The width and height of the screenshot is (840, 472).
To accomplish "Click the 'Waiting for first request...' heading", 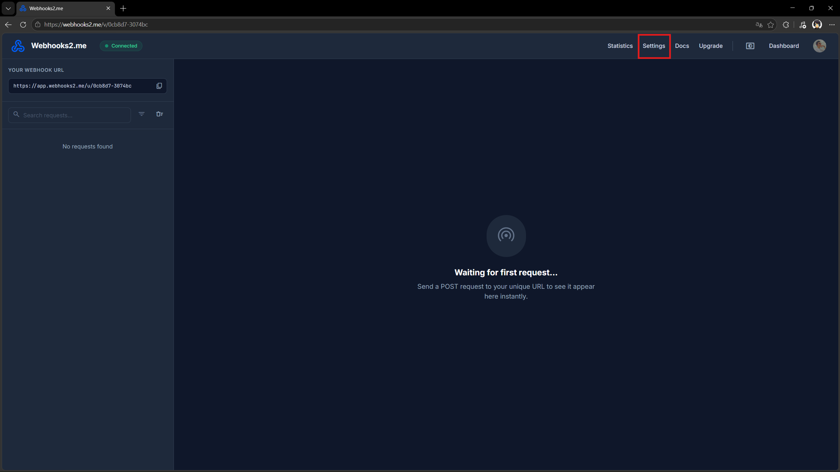I will pyautogui.click(x=506, y=272).
